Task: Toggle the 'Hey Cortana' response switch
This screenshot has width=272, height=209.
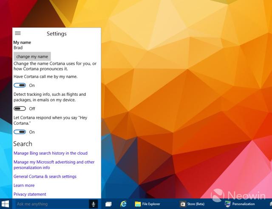Action: 20,132
